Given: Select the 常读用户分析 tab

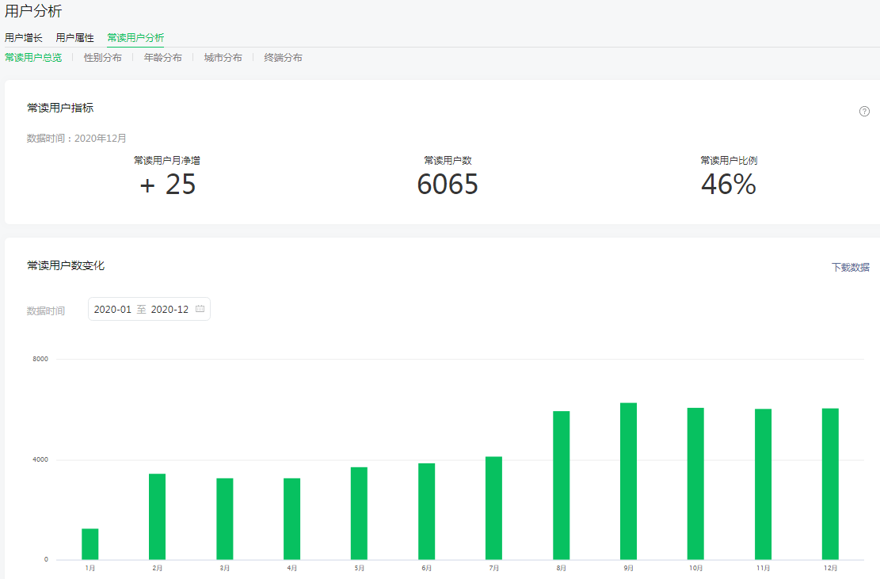Looking at the screenshot, I should (135, 38).
